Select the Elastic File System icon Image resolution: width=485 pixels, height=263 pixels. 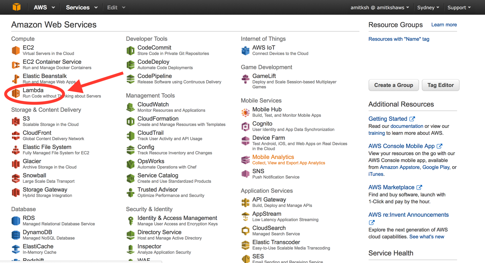[16, 150]
